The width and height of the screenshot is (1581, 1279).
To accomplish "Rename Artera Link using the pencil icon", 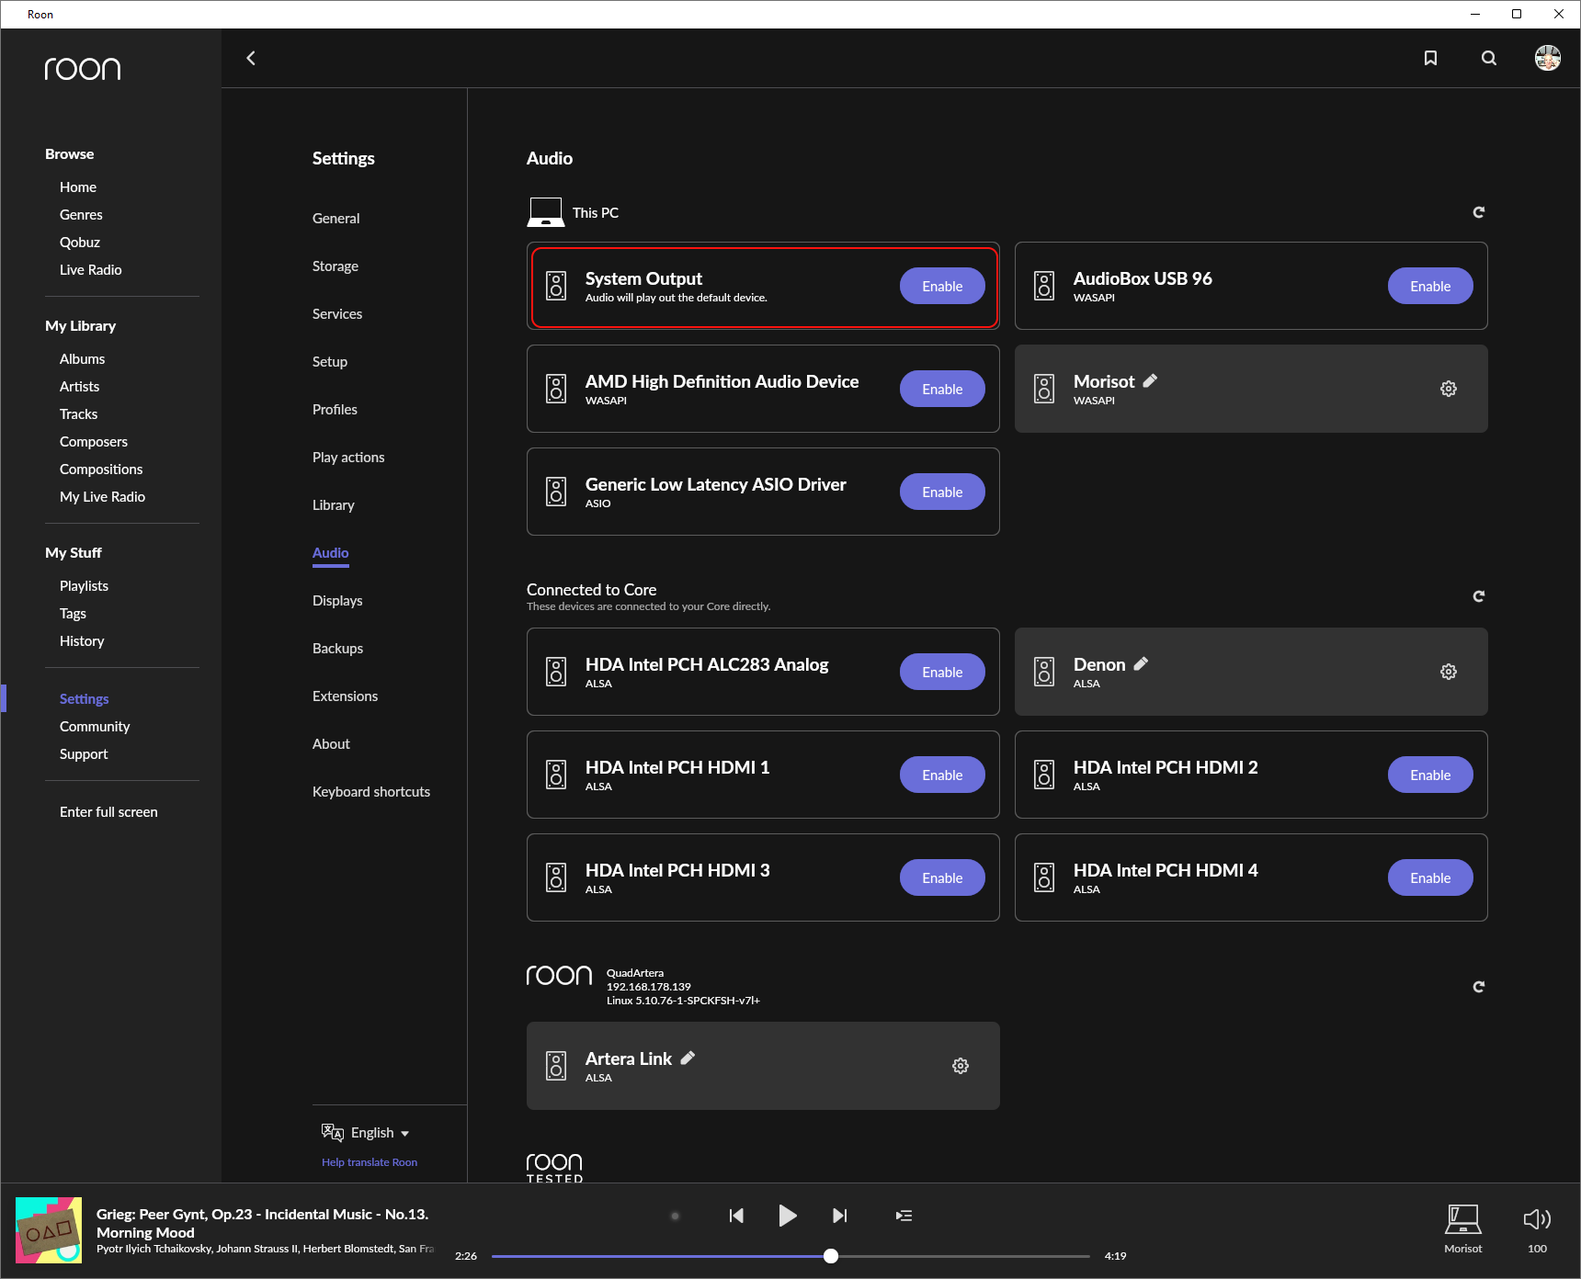I will 688,1058.
